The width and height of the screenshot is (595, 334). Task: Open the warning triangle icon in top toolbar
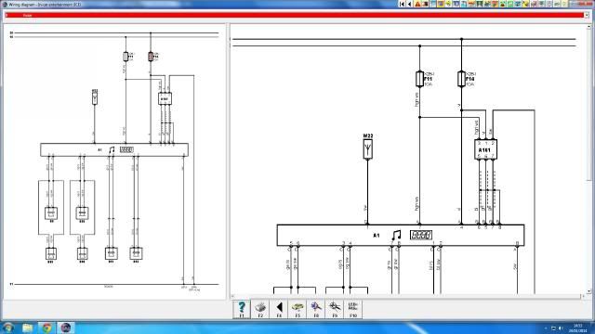(x=417, y=4)
